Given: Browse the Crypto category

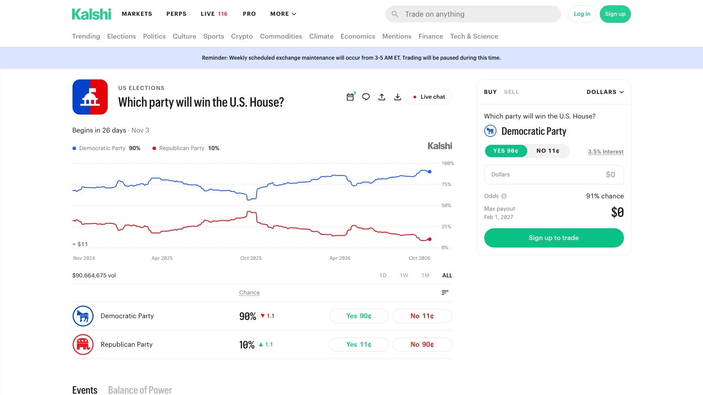Looking at the screenshot, I should 242,36.
